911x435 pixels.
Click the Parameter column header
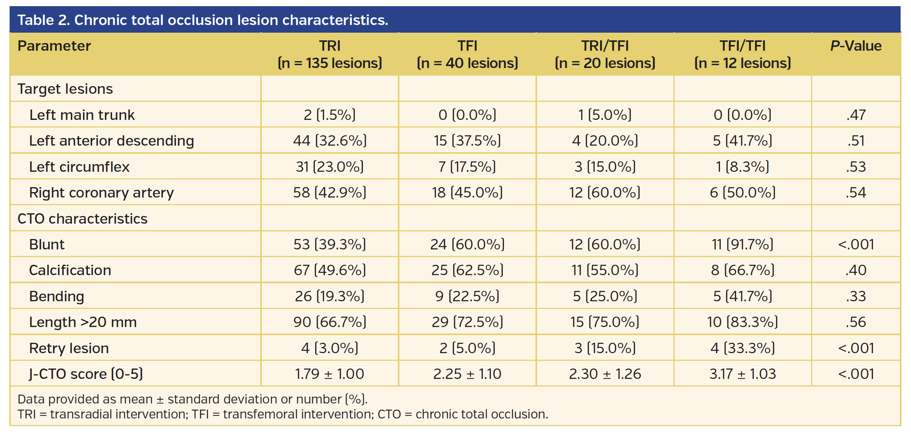[54, 46]
